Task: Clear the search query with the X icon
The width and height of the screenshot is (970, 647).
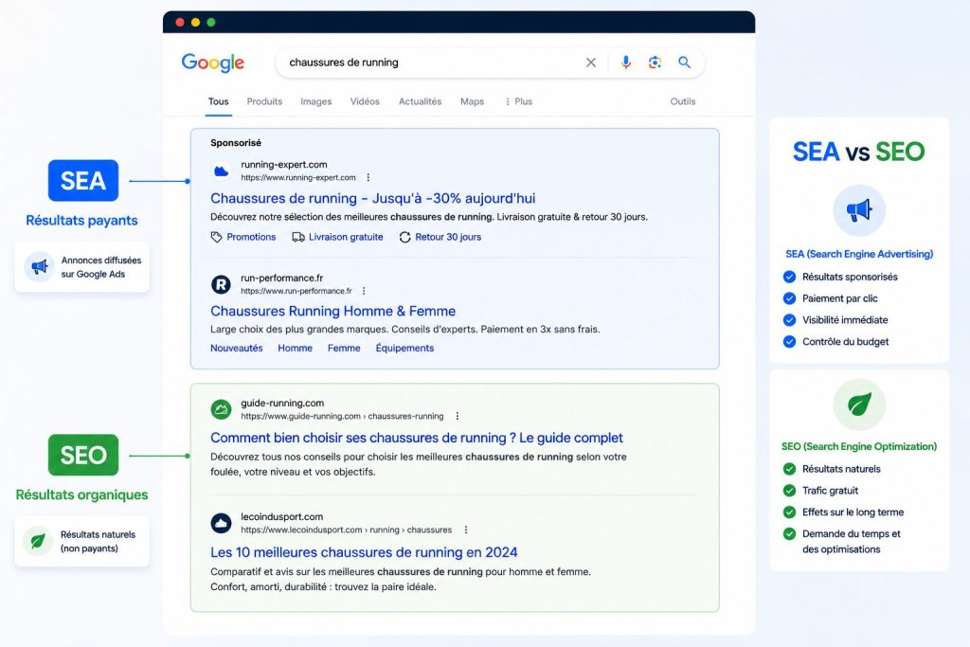Action: pos(591,63)
